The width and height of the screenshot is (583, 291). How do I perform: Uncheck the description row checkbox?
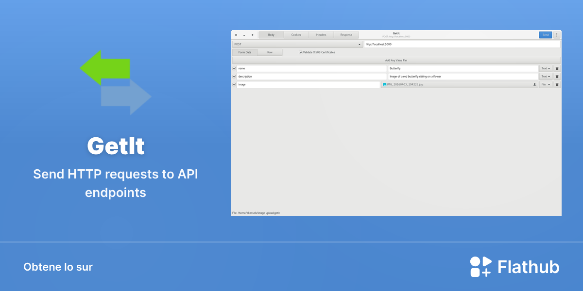[x=234, y=77]
